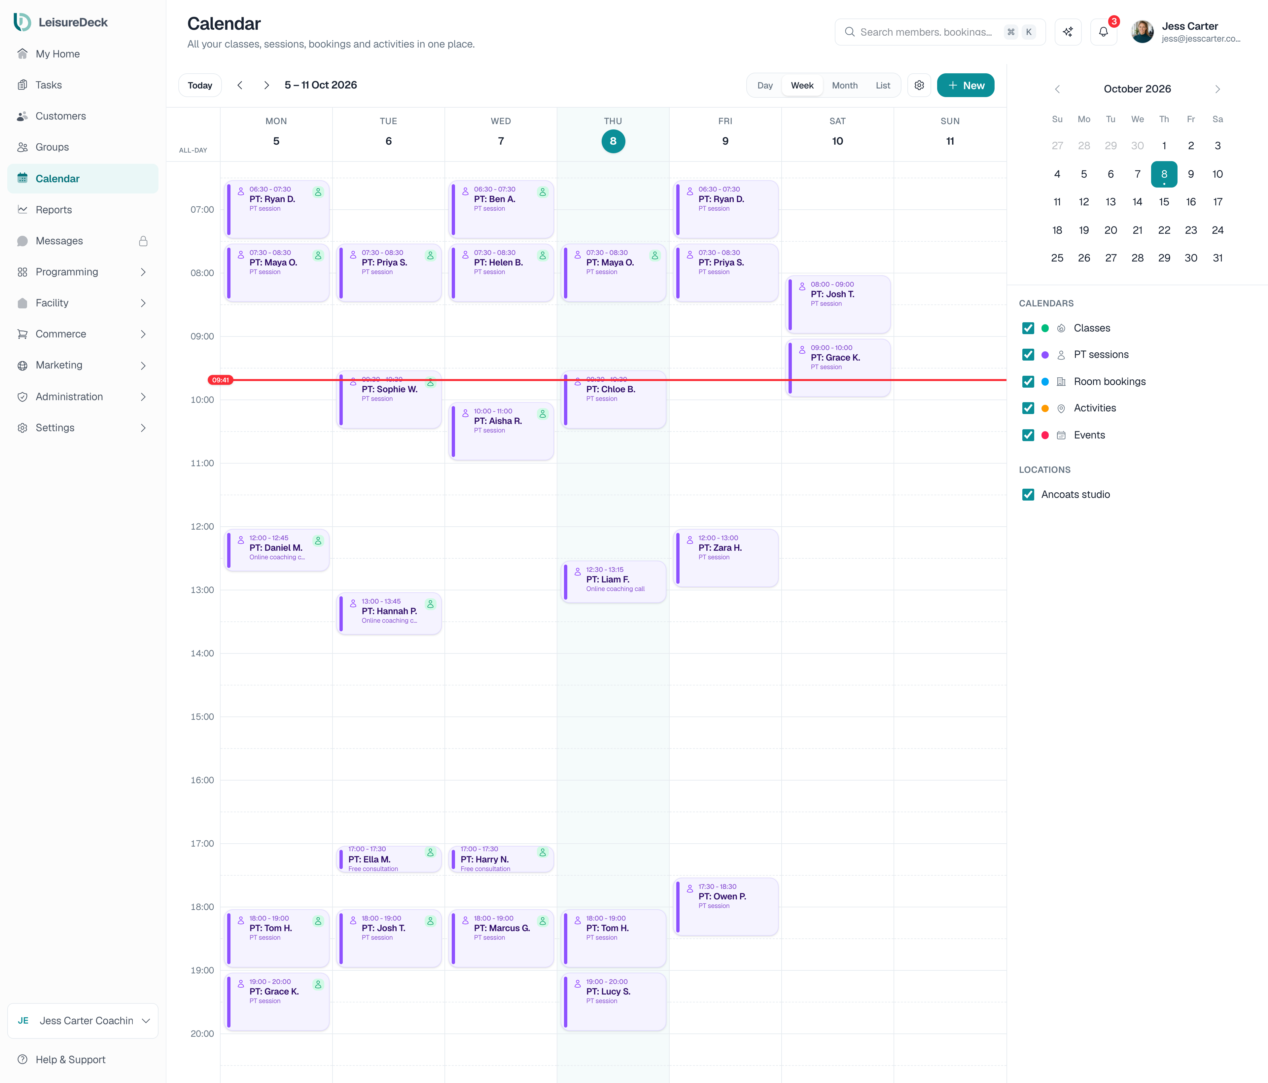Uncheck the Classes calendar checkbox
The height and width of the screenshot is (1083, 1268).
pos(1028,329)
